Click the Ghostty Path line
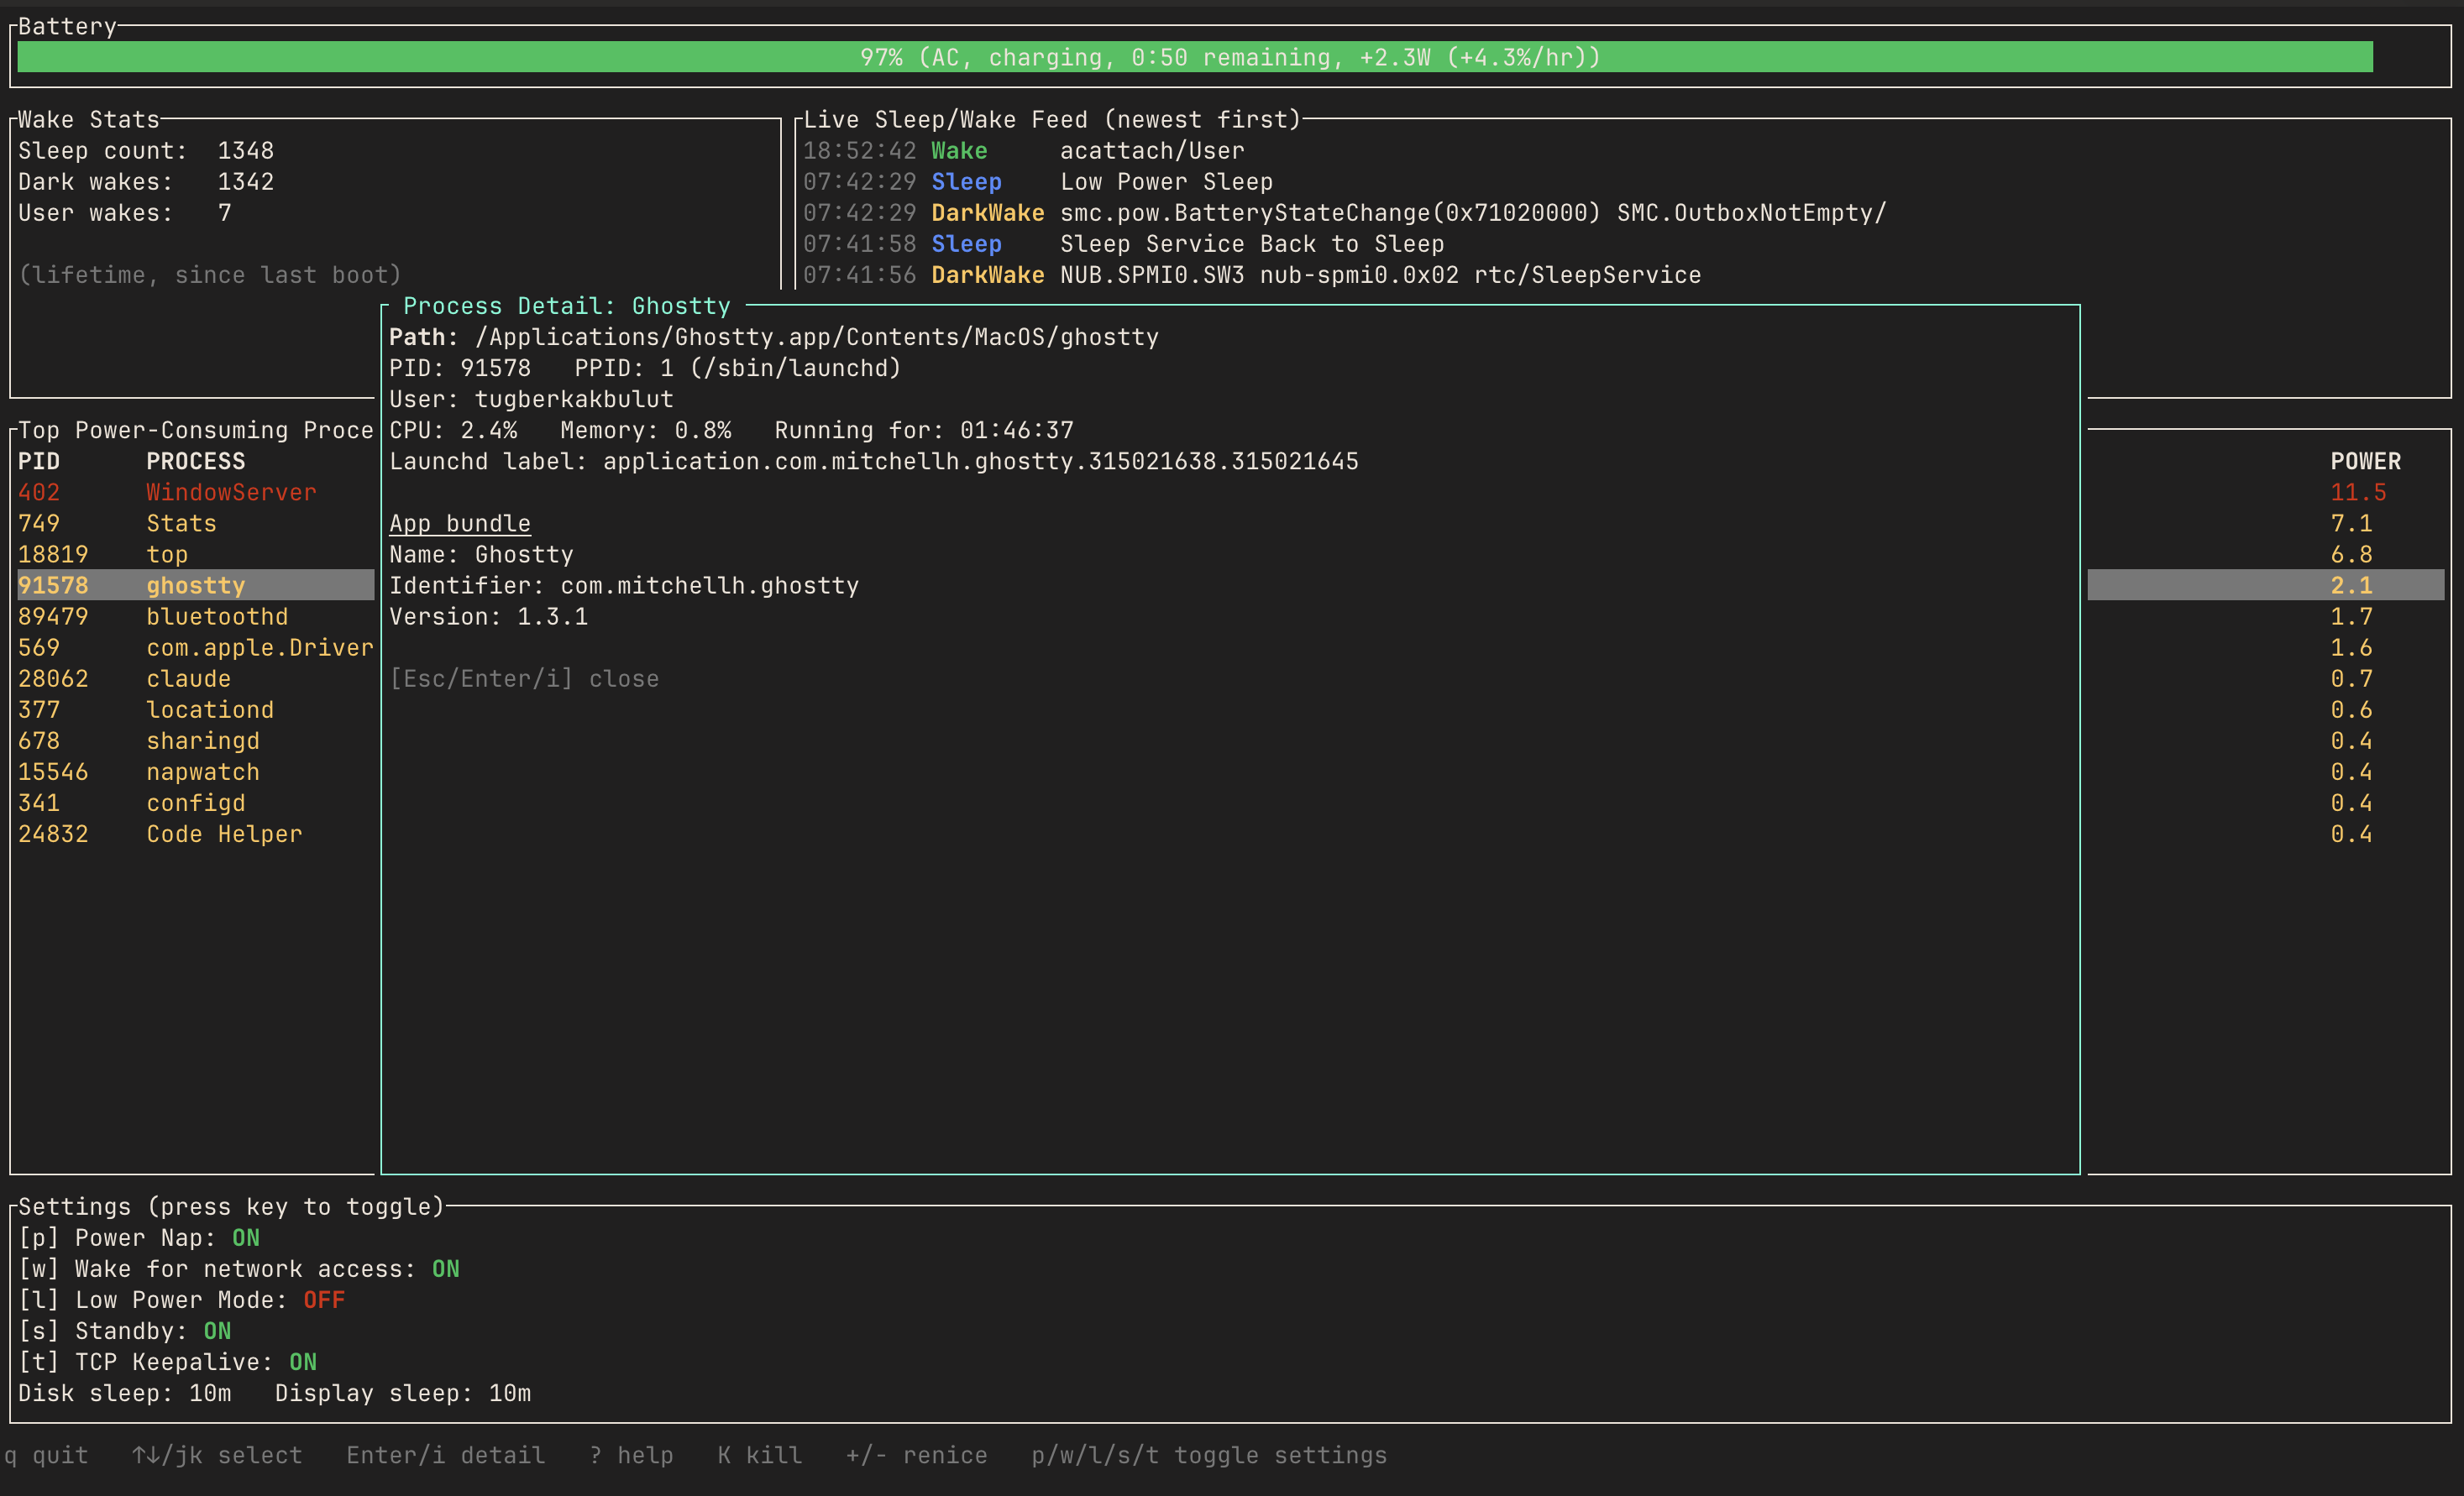Viewport: 2464px width, 1496px height. coord(774,337)
